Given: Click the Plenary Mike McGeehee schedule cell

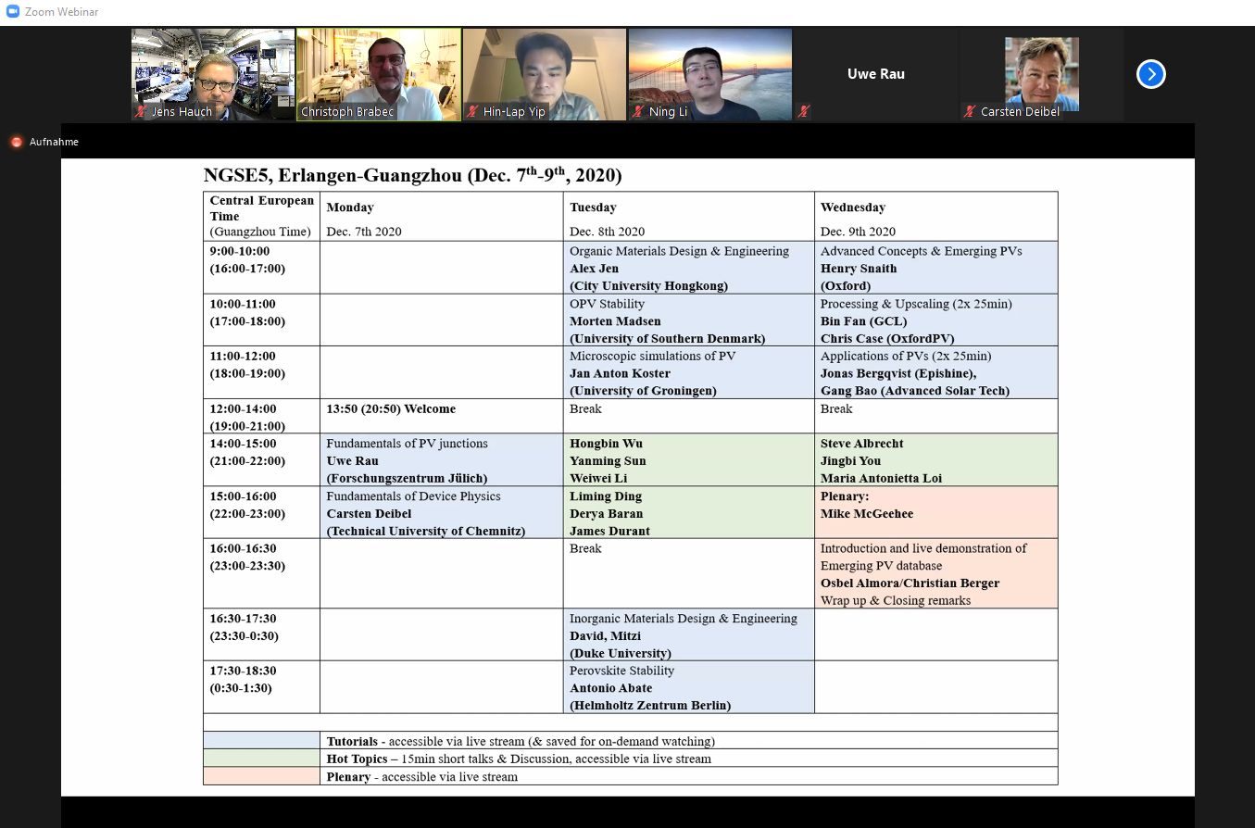Looking at the screenshot, I should [x=935, y=512].
